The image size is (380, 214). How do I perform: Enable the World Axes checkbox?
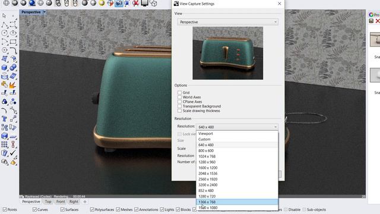click(179, 97)
